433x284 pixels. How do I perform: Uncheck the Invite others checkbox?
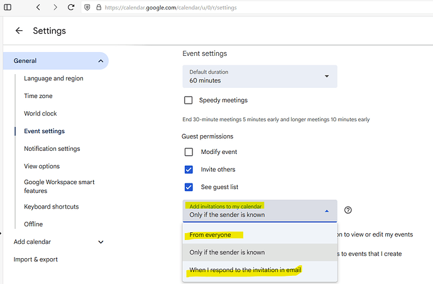point(189,170)
